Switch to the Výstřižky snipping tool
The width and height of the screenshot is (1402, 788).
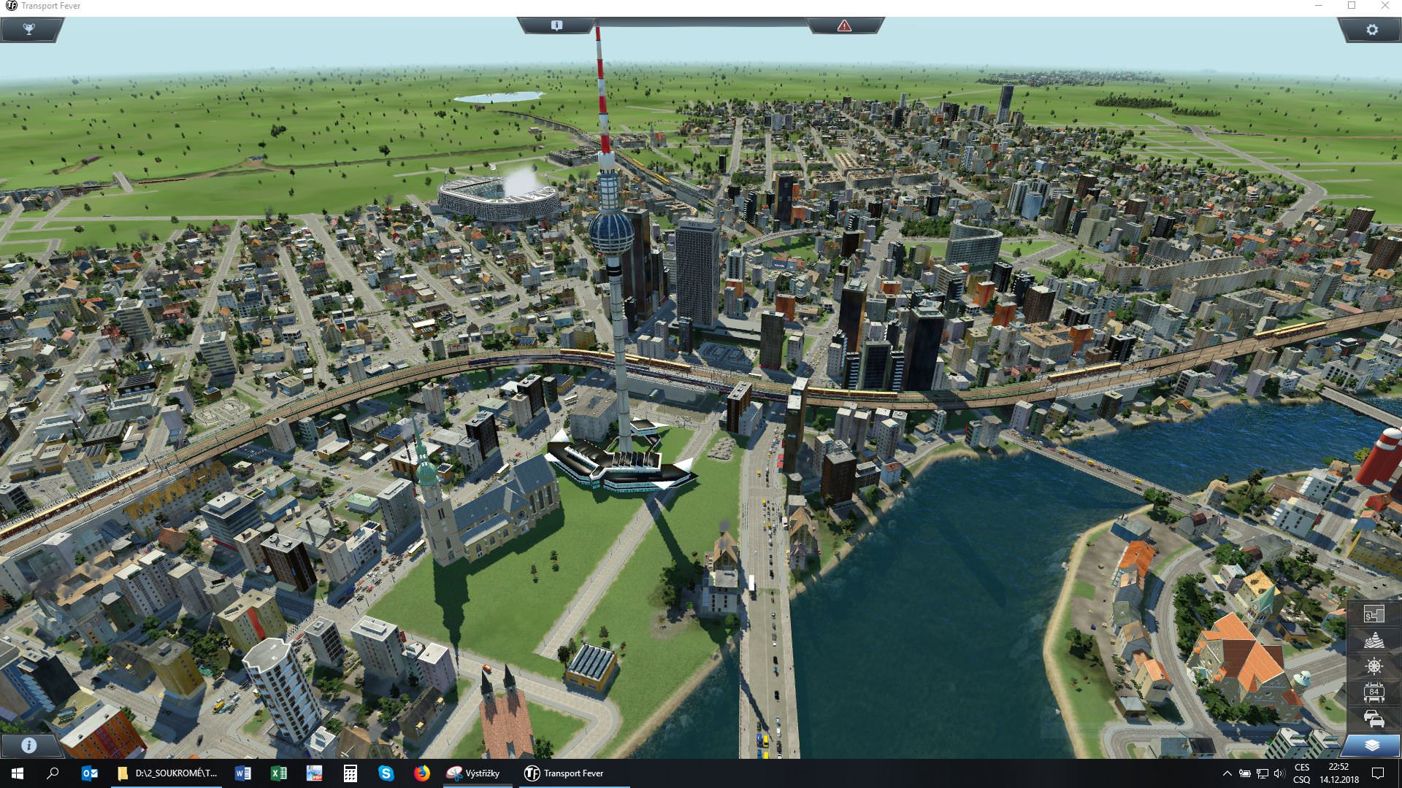(476, 773)
